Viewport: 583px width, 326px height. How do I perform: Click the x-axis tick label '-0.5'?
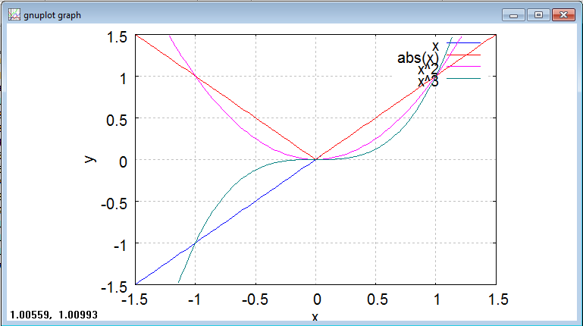tap(255, 299)
